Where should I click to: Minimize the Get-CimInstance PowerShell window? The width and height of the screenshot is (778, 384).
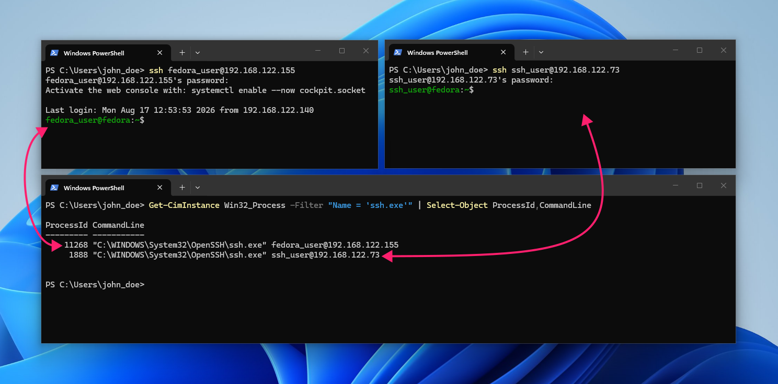pyautogui.click(x=676, y=185)
